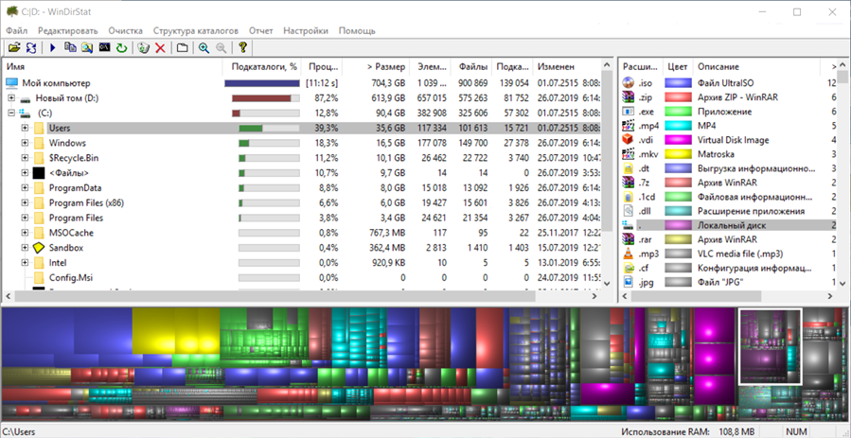The height and width of the screenshot is (438, 851).
Task: Expand the Program Files (x86) folder
Action: click(26, 202)
